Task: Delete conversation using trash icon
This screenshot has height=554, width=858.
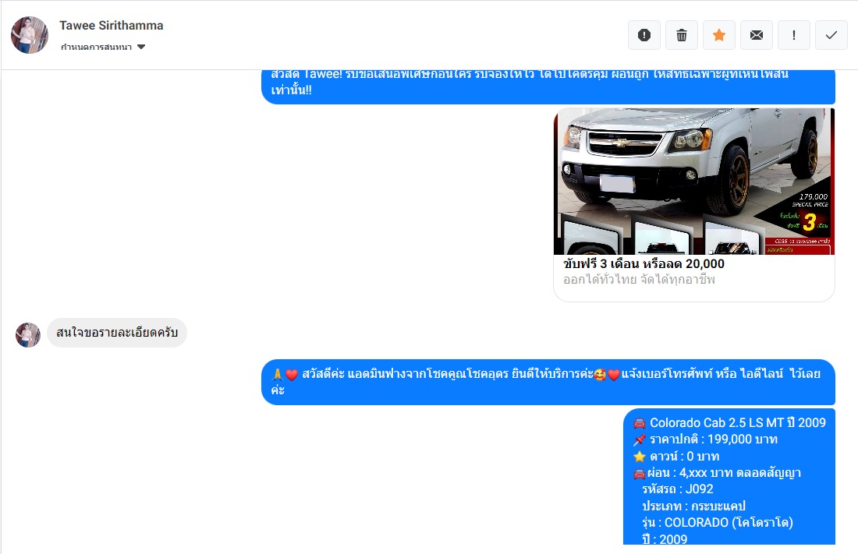Action: click(x=681, y=35)
